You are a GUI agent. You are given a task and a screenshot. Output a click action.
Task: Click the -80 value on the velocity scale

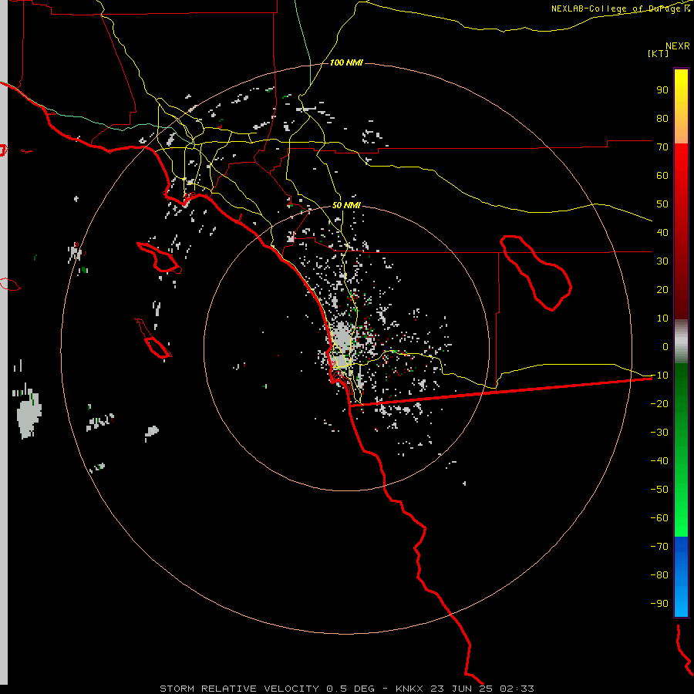(x=659, y=575)
